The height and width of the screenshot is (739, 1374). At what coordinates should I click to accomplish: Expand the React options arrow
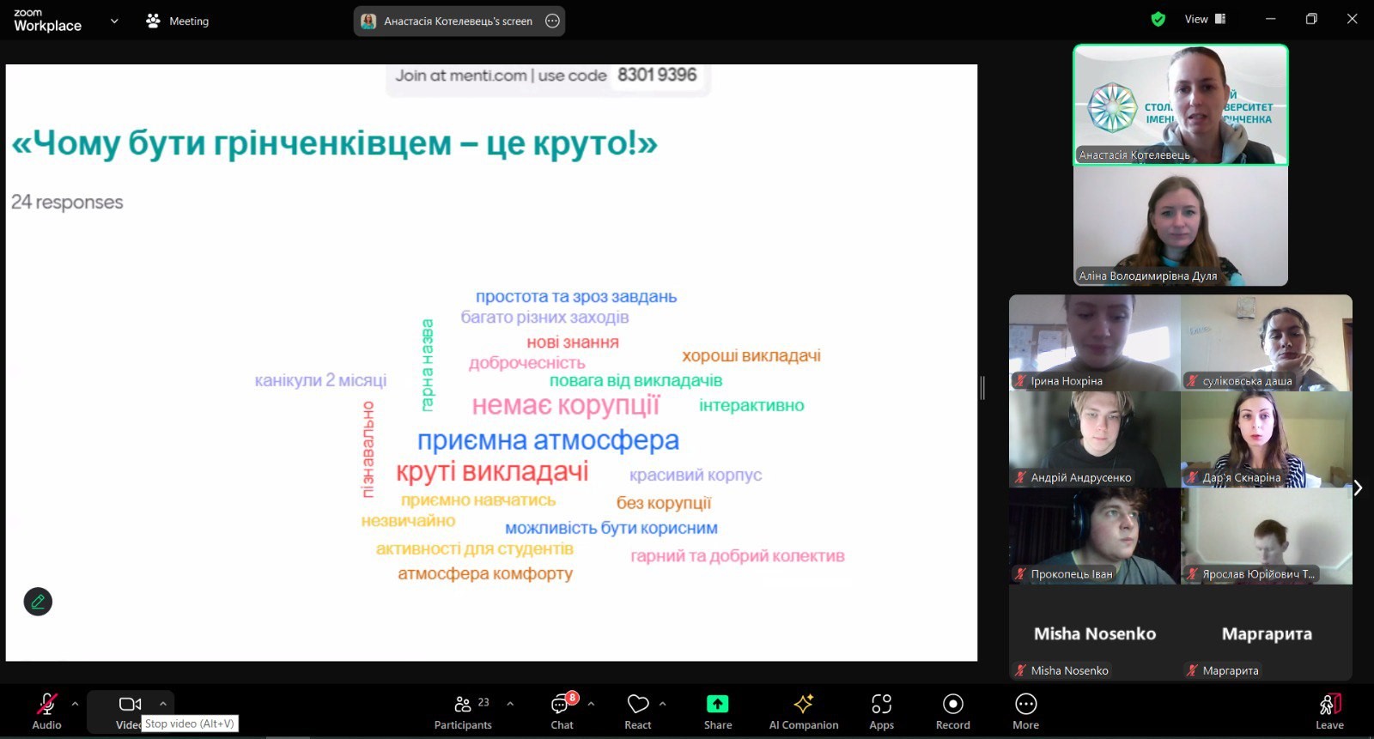[662, 704]
